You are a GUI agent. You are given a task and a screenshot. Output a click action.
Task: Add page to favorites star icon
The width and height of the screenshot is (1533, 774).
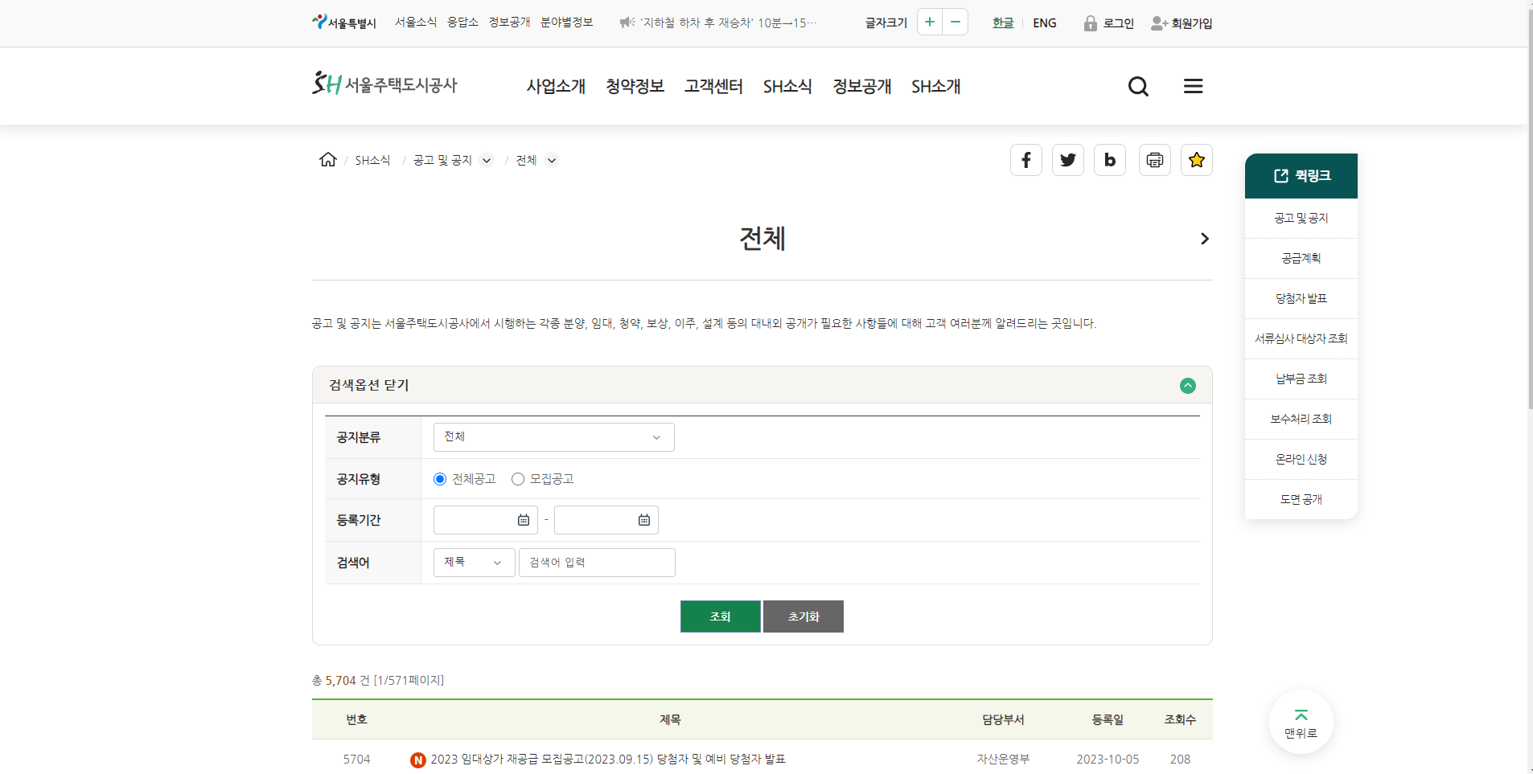pos(1197,160)
